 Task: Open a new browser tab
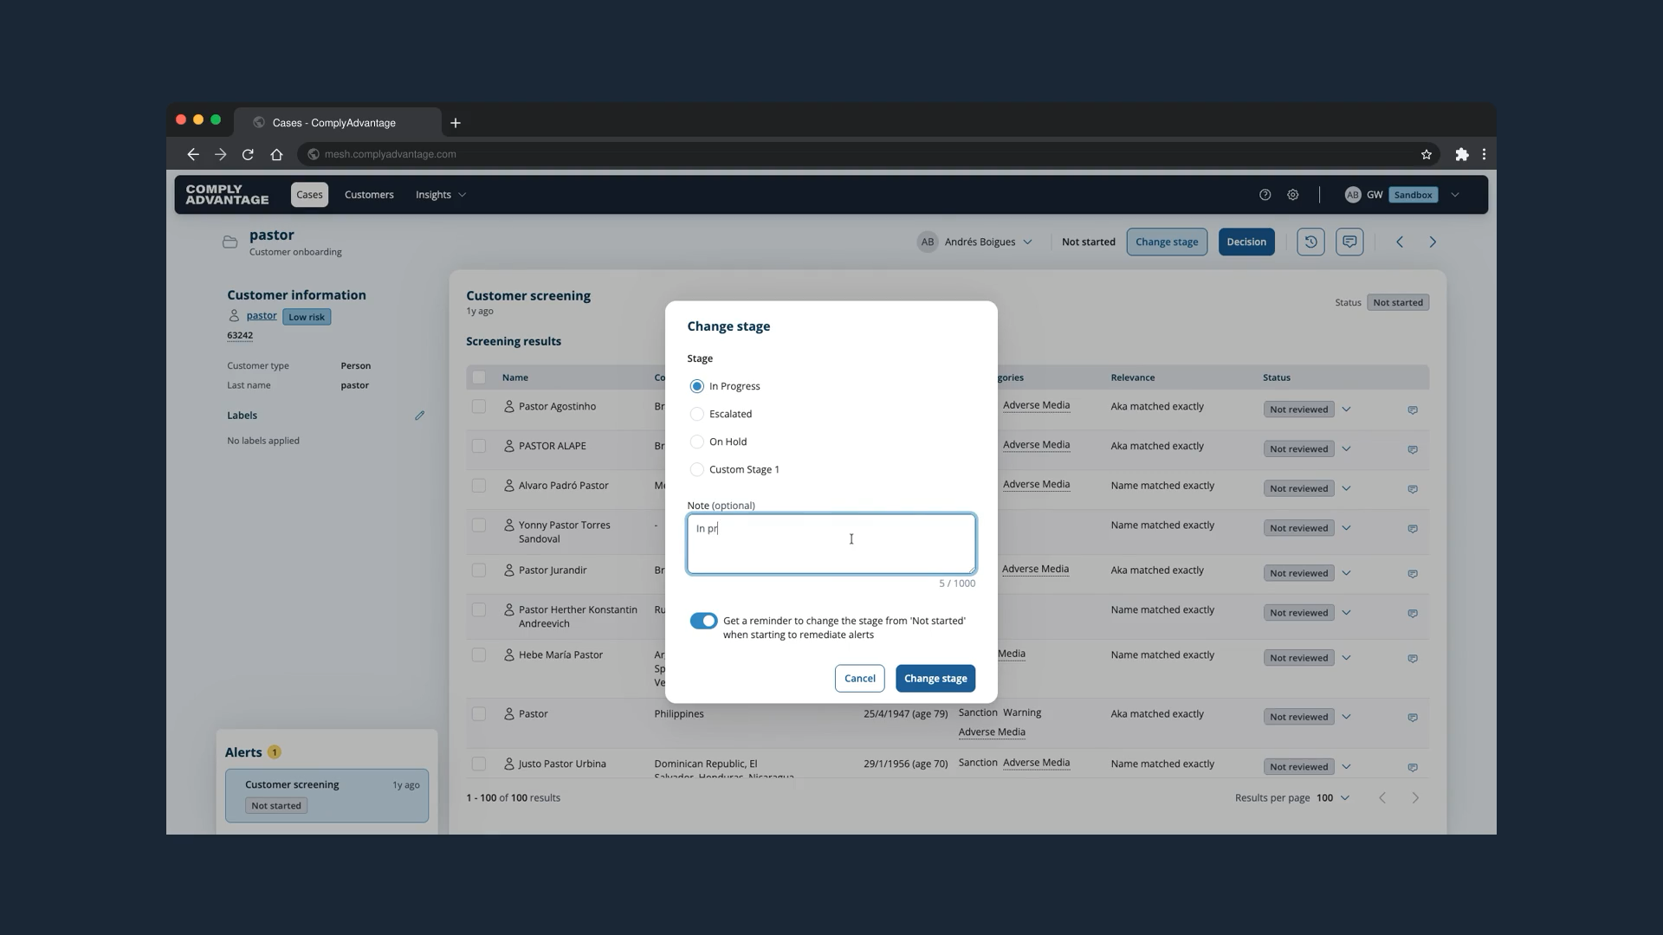click(456, 123)
